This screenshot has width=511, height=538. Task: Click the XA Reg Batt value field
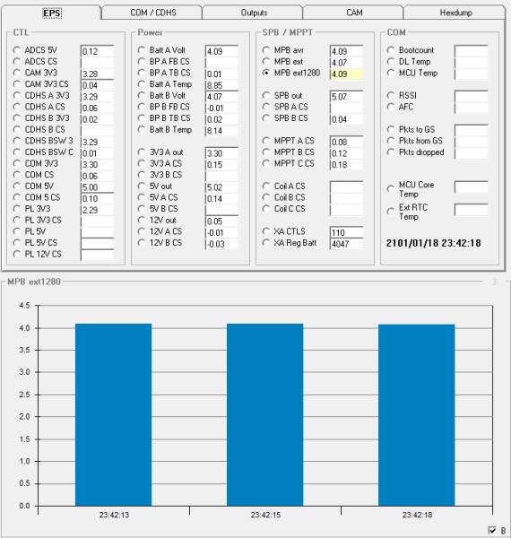(346, 244)
